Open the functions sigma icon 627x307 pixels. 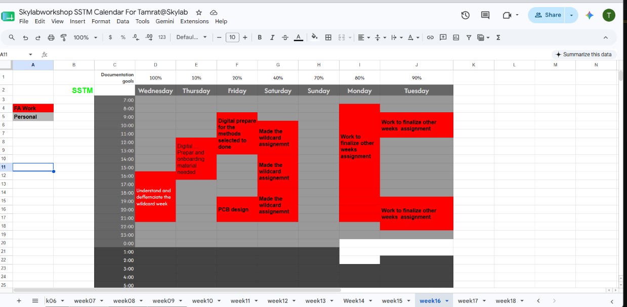click(498, 37)
